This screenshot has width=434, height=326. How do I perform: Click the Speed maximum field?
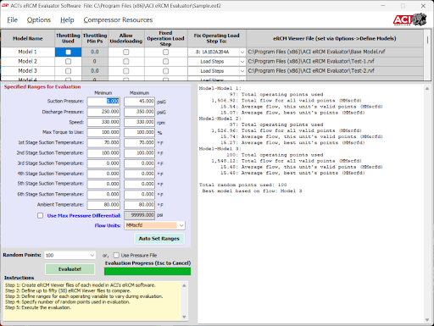(139, 122)
